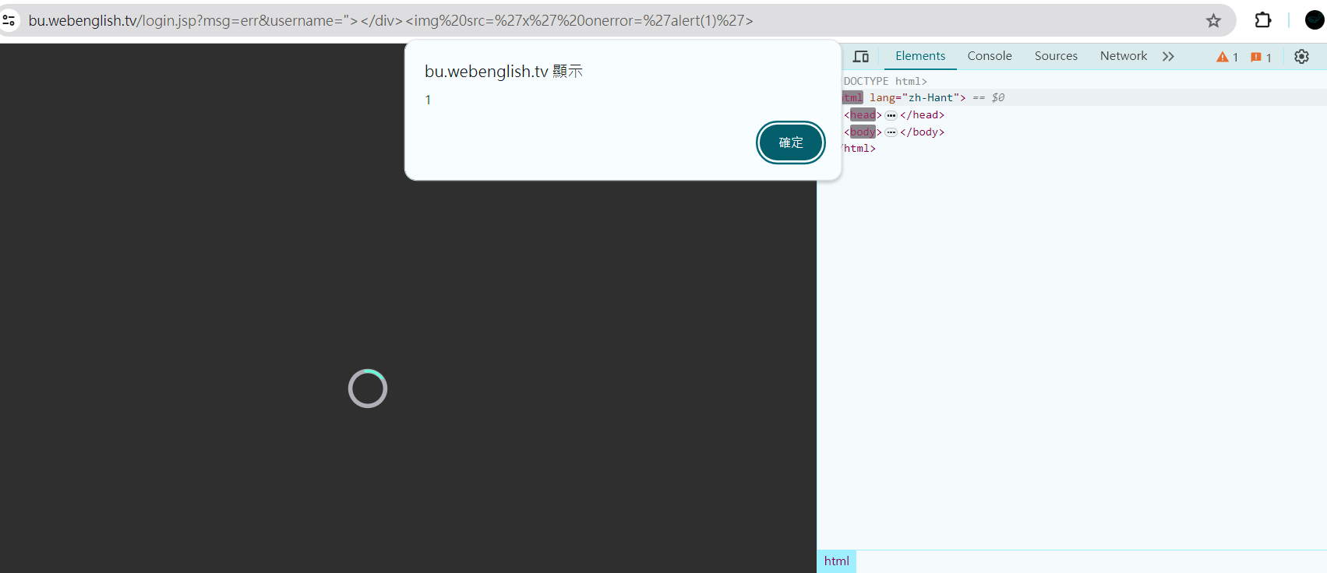
Task: Switch to the Elements tab
Action: click(x=920, y=56)
